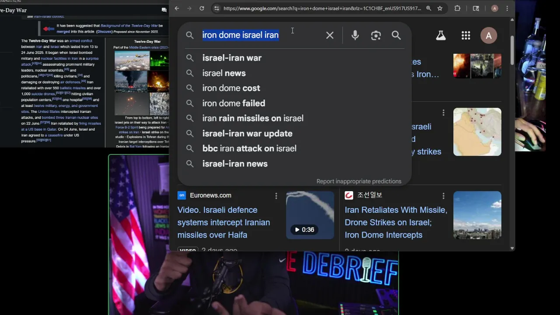This screenshot has height=315, width=560.
Task: Open Middle Eastern crisis link in infobox
Action: 148,47
